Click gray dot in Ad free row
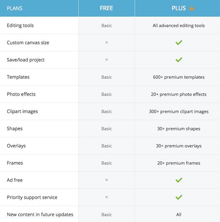 click(106, 180)
